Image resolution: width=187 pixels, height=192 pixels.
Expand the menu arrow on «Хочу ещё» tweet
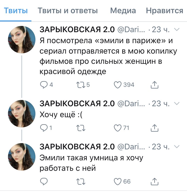click(176, 103)
